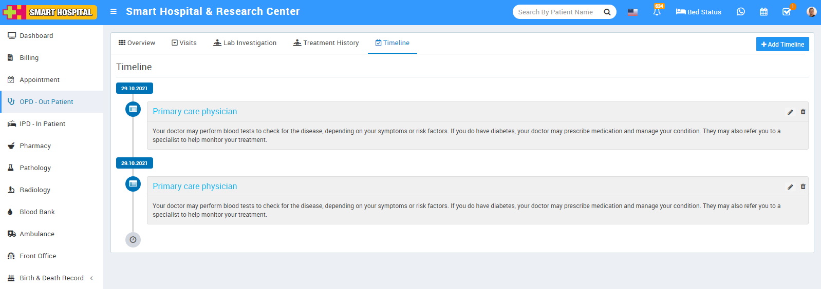Click the hamburger menu icon
The image size is (821, 289).
coord(114,12)
